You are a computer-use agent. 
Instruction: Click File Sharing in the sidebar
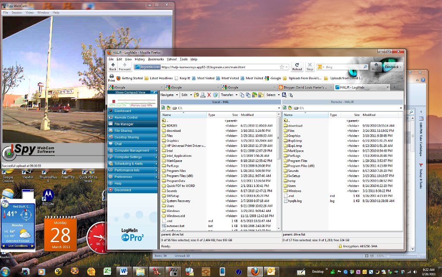133,131
